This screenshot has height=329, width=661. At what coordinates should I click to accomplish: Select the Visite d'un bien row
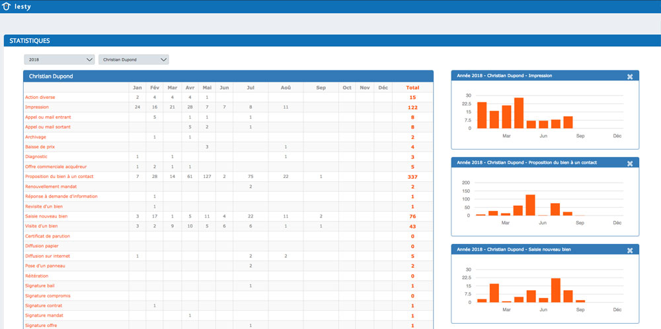[x=41, y=226]
